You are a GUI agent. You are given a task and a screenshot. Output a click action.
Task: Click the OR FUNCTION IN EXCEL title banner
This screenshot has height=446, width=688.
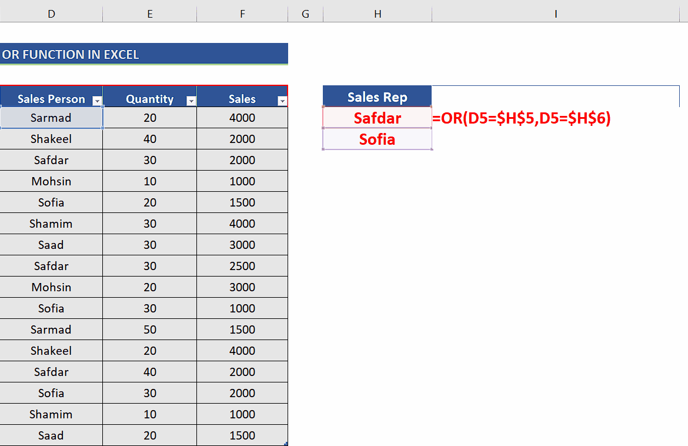tap(144, 54)
